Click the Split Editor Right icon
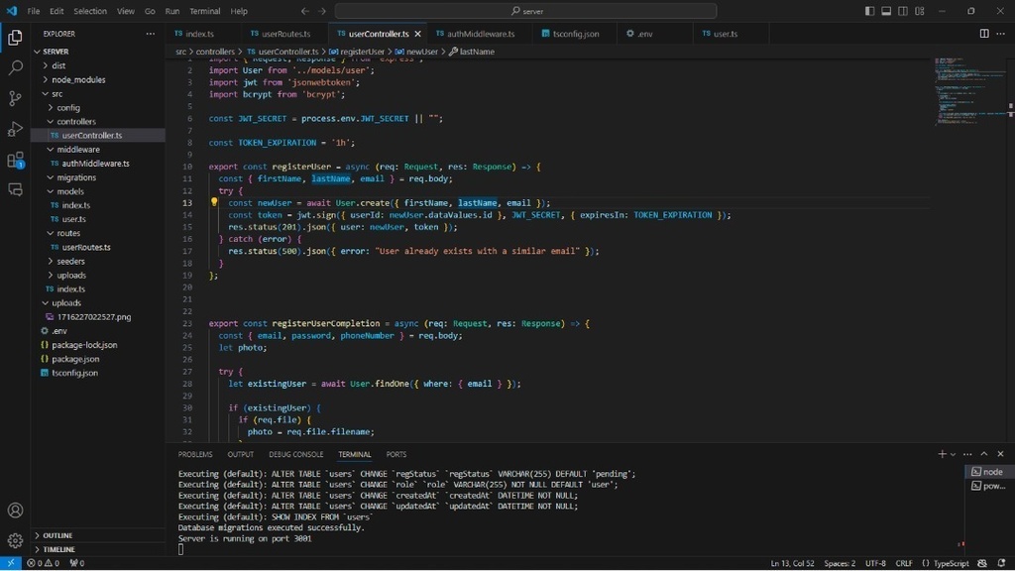This screenshot has height=571, width=1015. (x=984, y=34)
